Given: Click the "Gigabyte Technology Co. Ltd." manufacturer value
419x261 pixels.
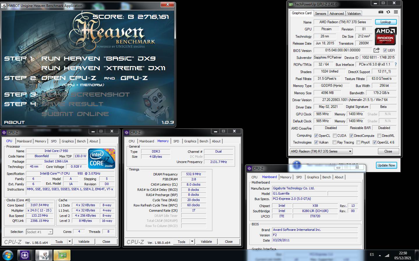Looking at the screenshot, I should coord(315,188).
